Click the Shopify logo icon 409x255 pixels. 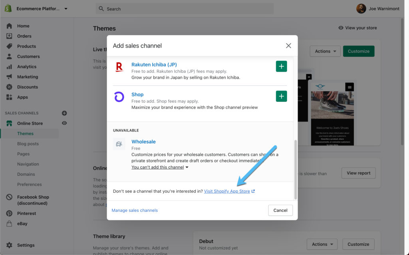click(8, 8)
